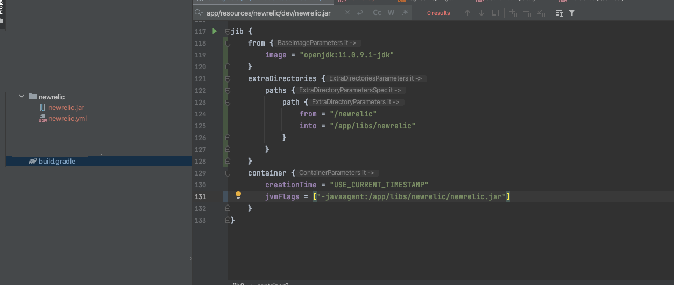This screenshot has height=285, width=674.
Task: Clear the find field text
Action: (347, 13)
